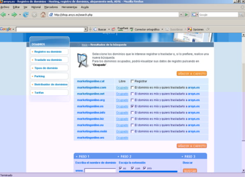Open the Back button history dropdown
Viewport: 245px width, 177px height.
[9, 15]
